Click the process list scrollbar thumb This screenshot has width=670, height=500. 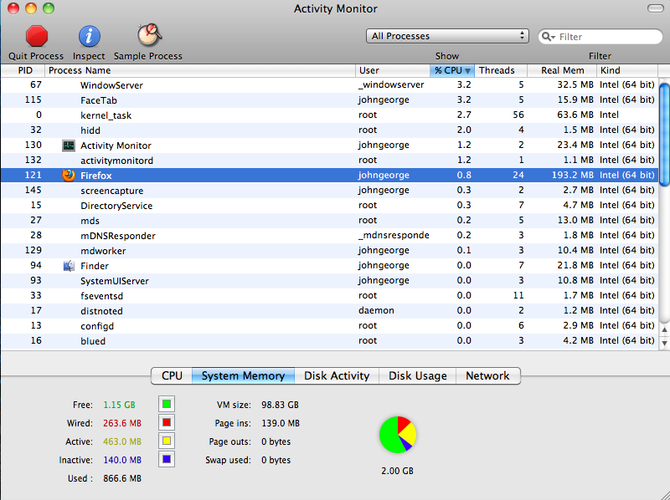tap(664, 135)
